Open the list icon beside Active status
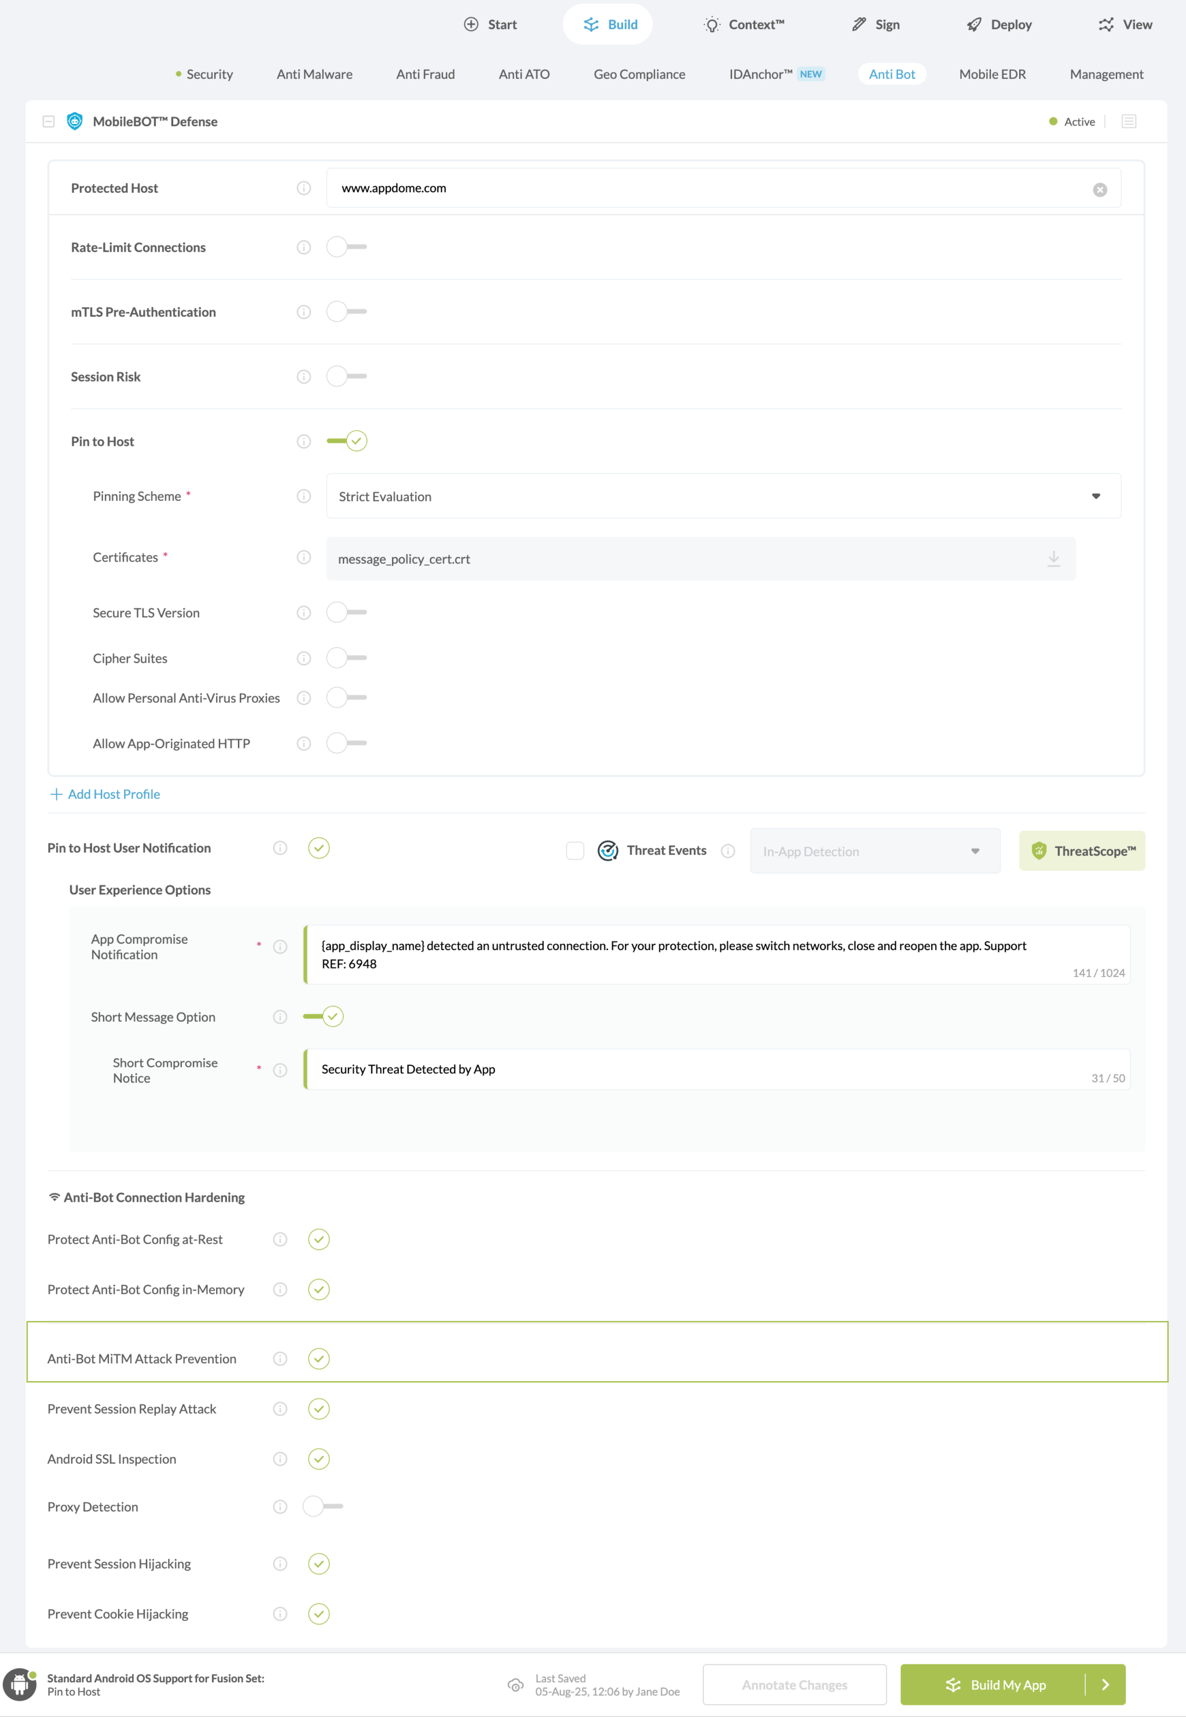The image size is (1186, 1717). click(1129, 121)
